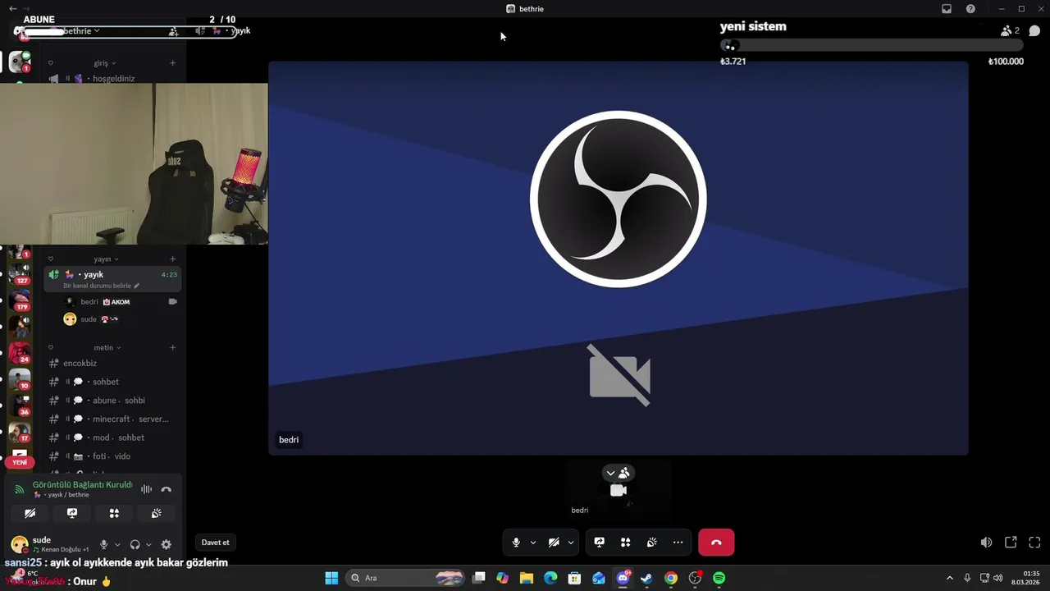The height and width of the screenshot is (591, 1050).
Task: Create channel in the yayın category
Action: click(x=172, y=259)
